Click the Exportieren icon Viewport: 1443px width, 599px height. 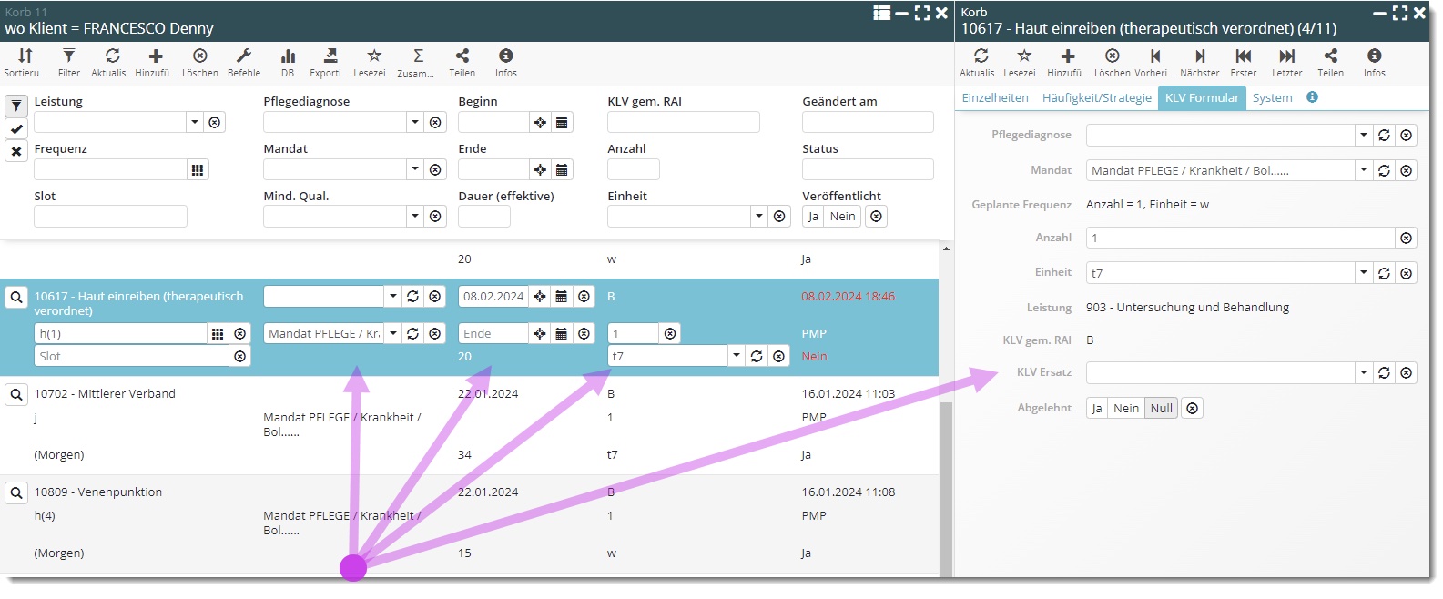click(x=330, y=60)
